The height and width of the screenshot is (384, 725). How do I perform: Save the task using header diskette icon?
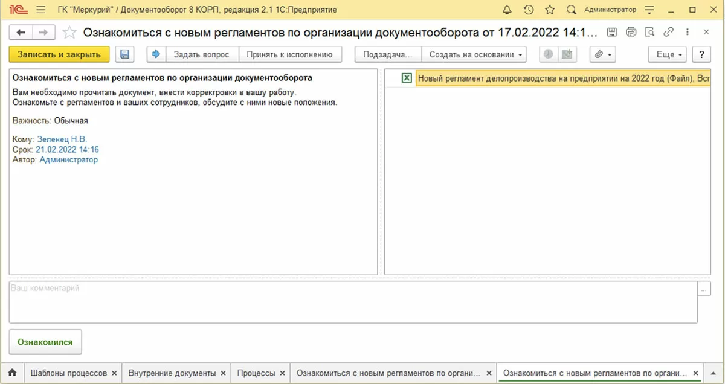point(612,32)
